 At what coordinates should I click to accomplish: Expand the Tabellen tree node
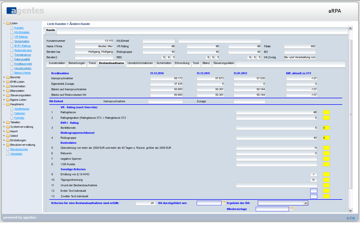(4, 122)
